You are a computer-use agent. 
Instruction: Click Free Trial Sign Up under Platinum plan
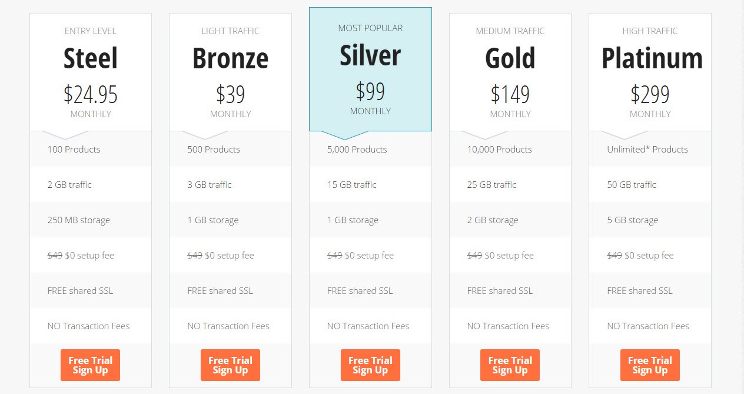650,365
